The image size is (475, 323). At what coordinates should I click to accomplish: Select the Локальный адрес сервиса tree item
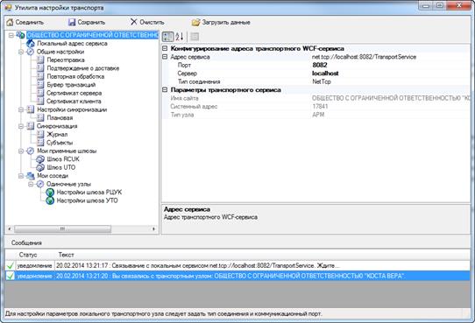coord(72,44)
